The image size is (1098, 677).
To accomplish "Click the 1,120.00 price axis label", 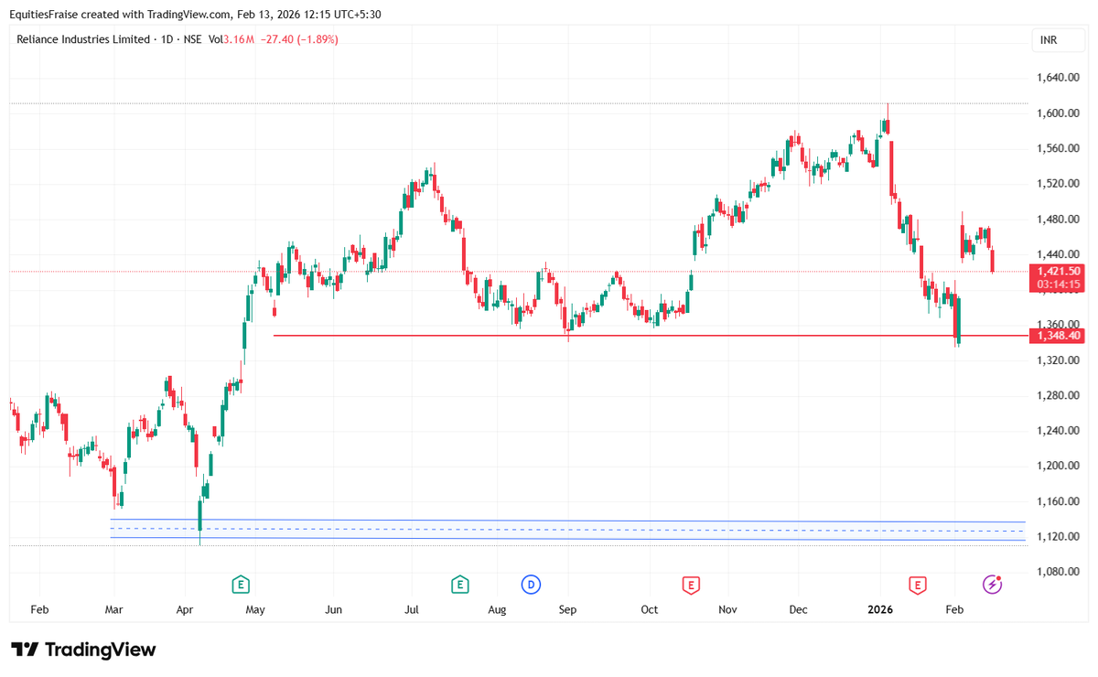I will (x=1058, y=536).
